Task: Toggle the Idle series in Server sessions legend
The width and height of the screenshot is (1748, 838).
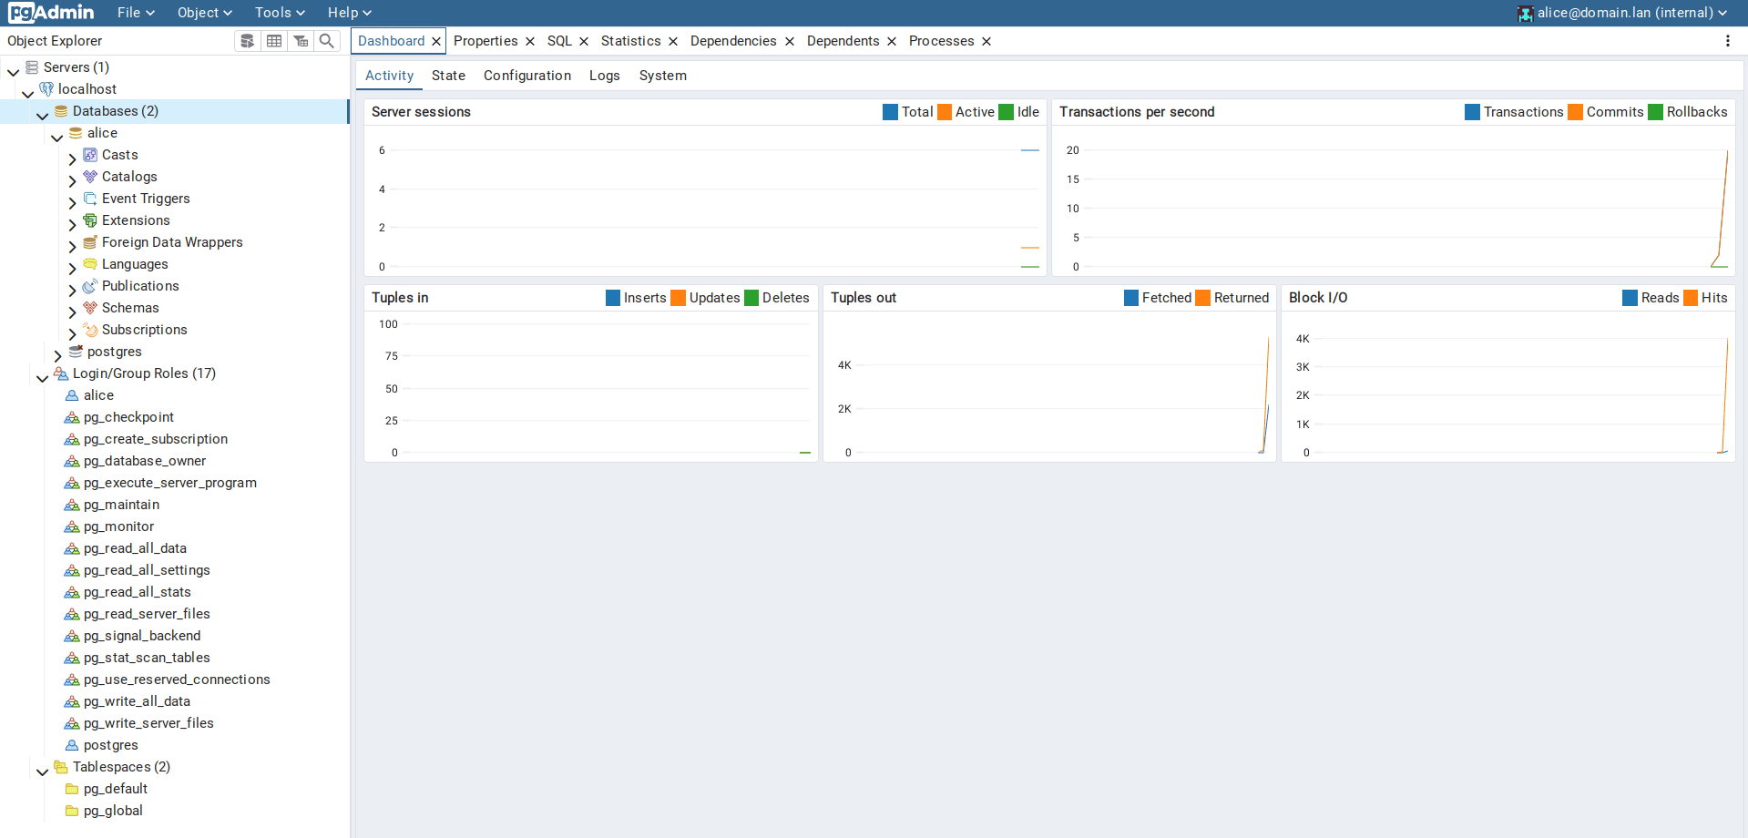Action: pos(1007,112)
